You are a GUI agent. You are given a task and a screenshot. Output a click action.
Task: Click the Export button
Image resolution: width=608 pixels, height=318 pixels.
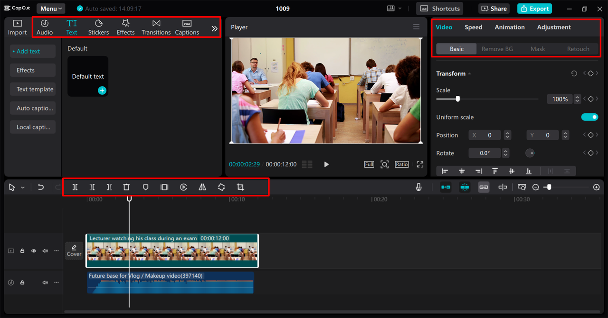point(534,9)
